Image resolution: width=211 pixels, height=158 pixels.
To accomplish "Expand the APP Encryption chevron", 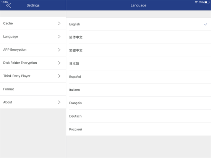I will pos(59,50).
